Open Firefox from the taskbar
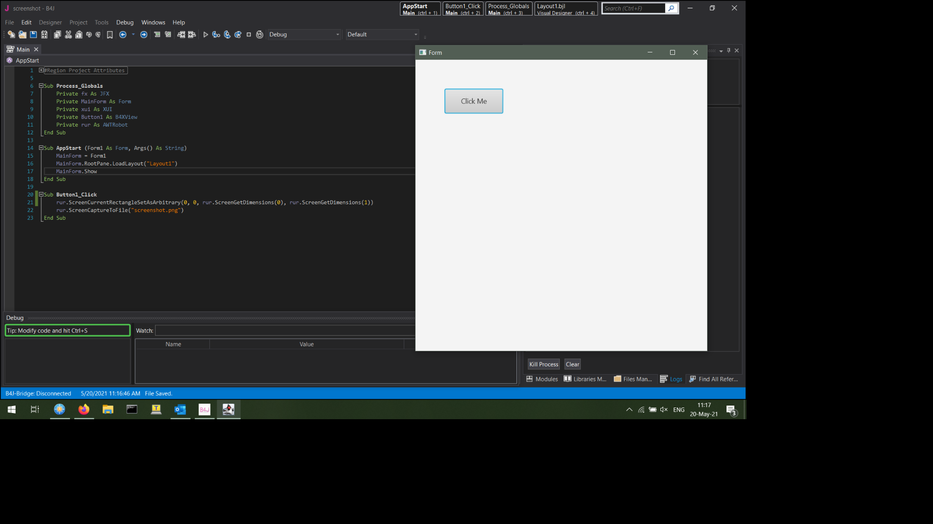 (84, 409)
